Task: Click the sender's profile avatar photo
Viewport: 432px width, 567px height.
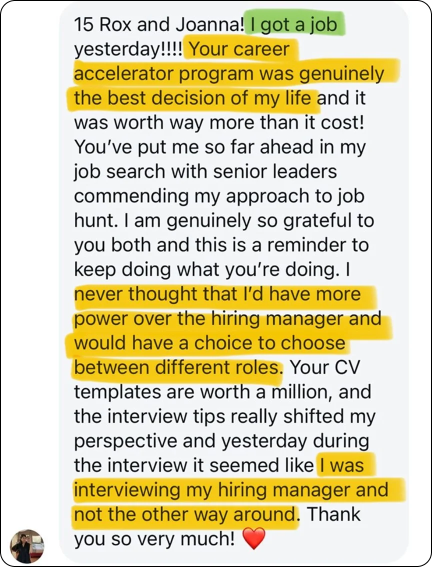Action: click(27, 546)
